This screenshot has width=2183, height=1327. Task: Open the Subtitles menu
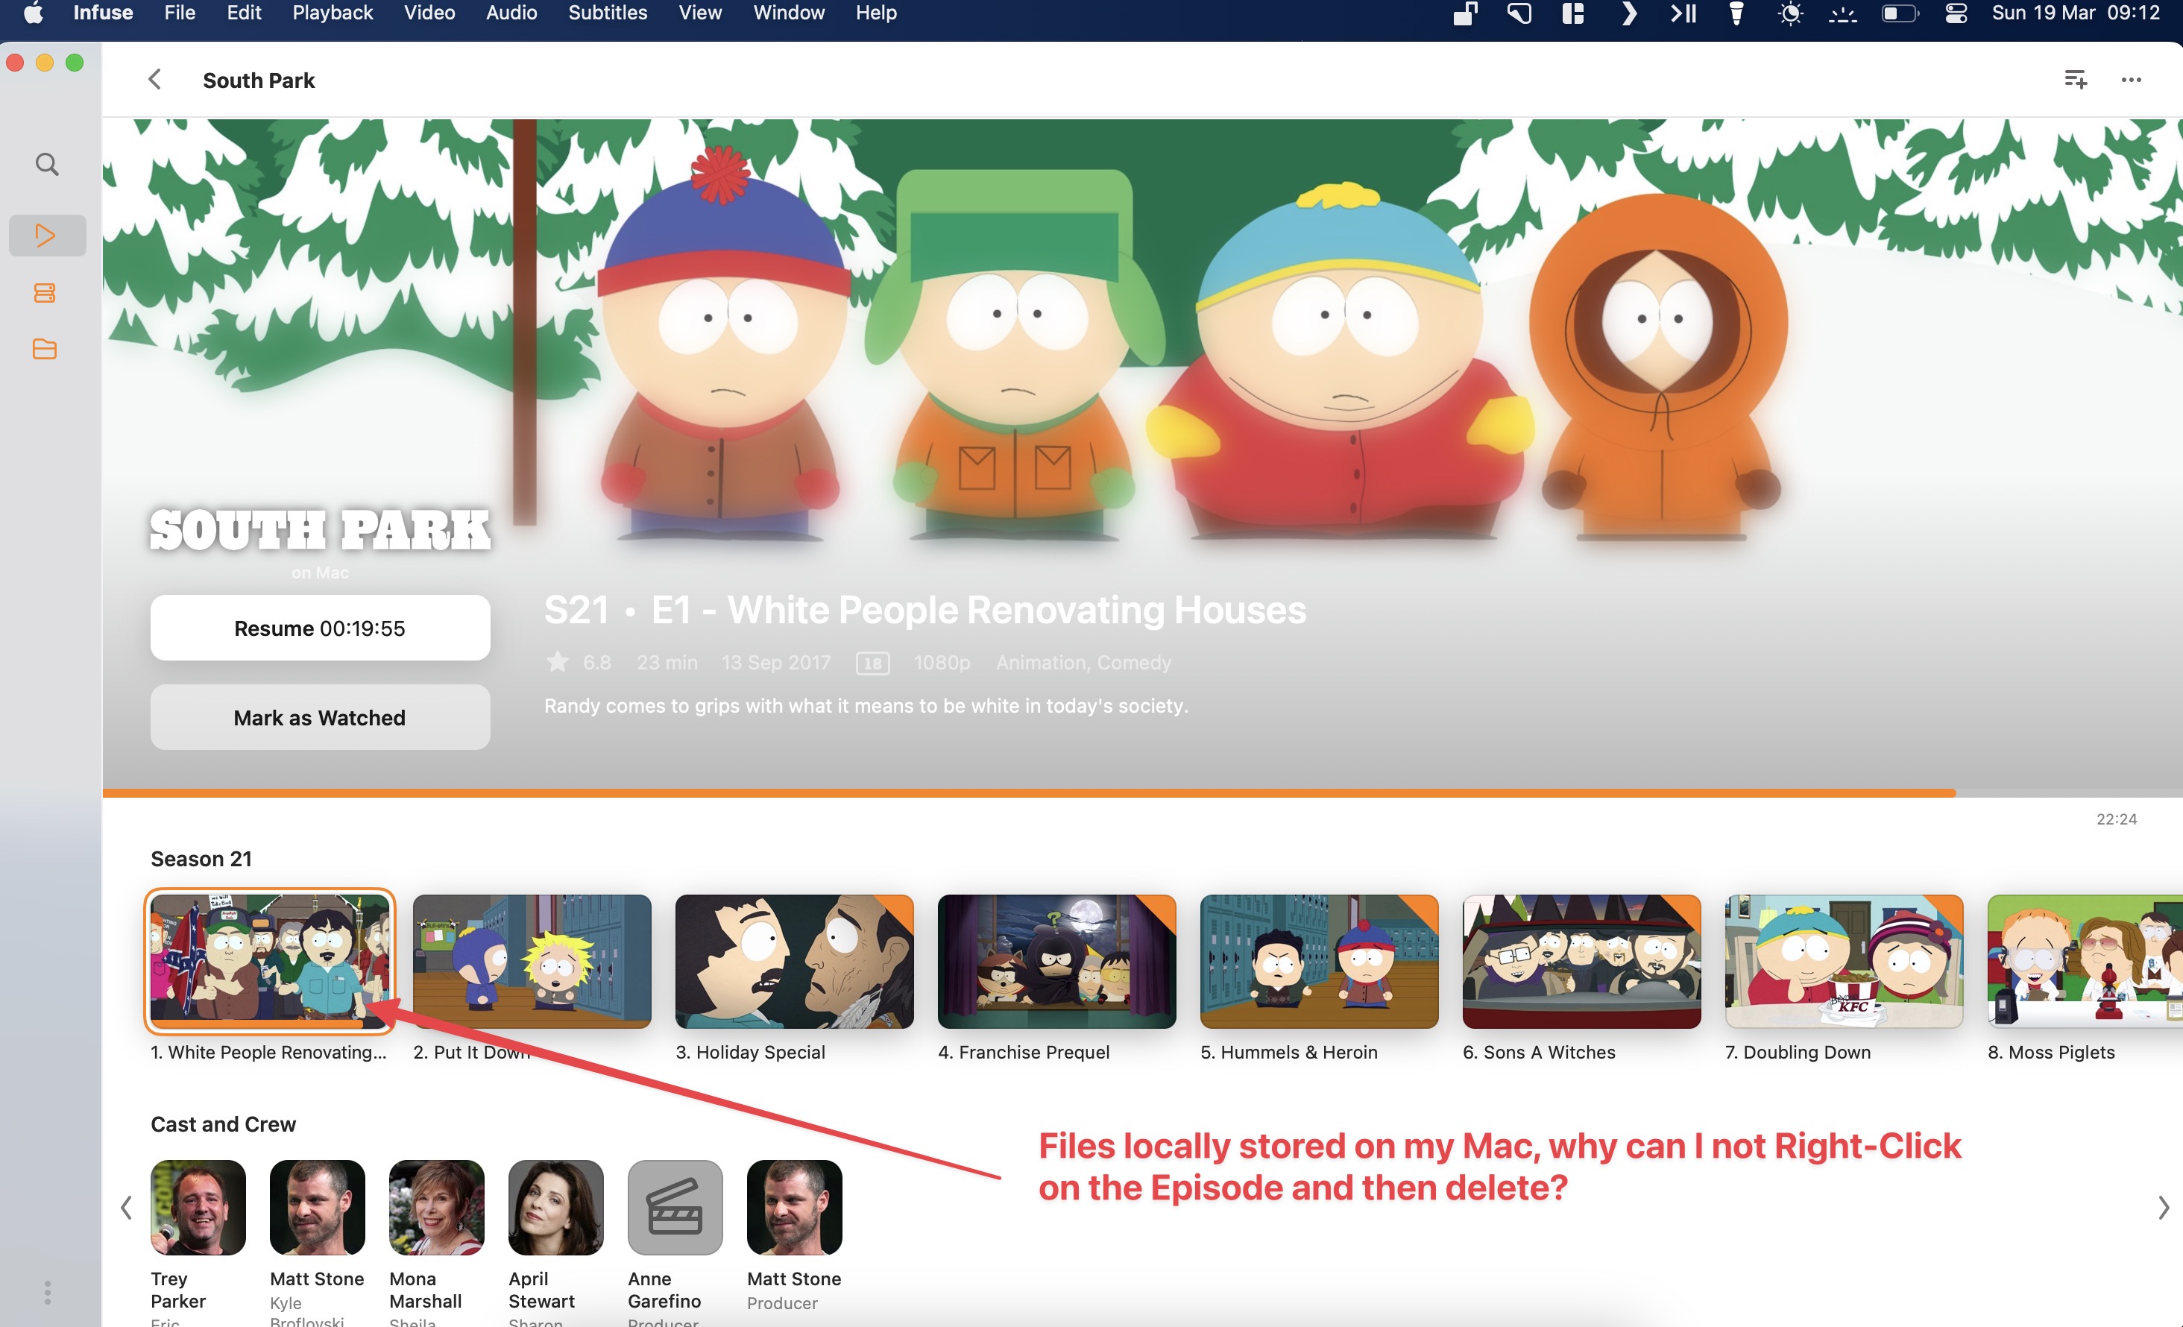click(607, 13)
